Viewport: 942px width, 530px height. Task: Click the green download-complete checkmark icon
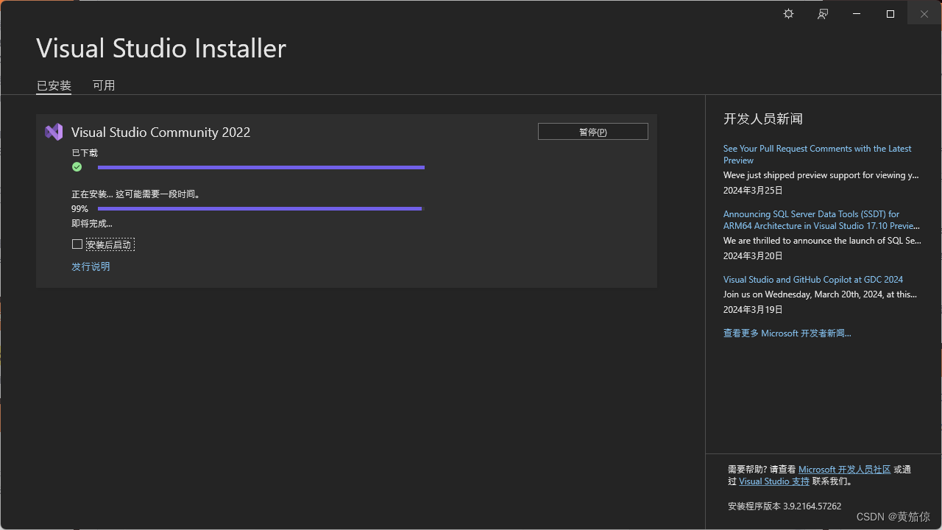(x=77, y=167)
